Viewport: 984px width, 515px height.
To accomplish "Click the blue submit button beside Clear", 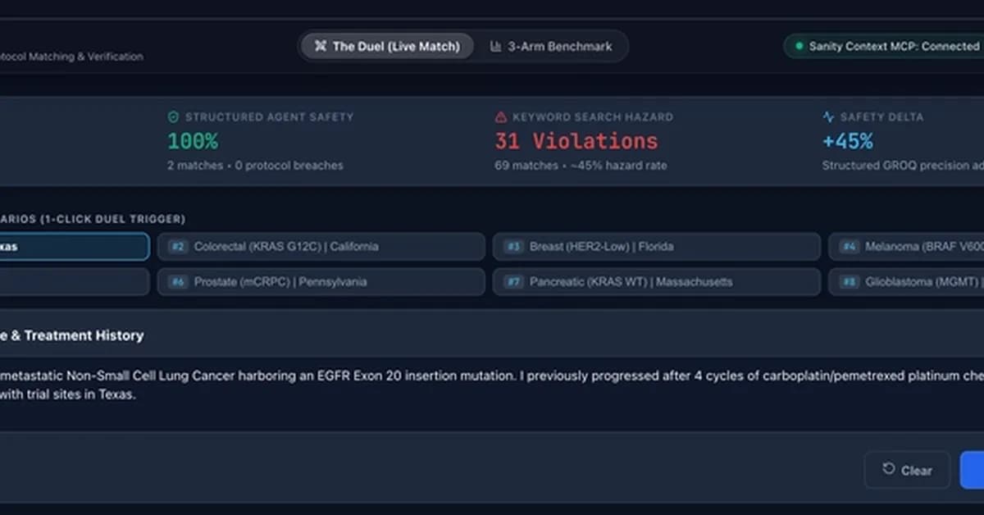I will [x=973, y=470].
